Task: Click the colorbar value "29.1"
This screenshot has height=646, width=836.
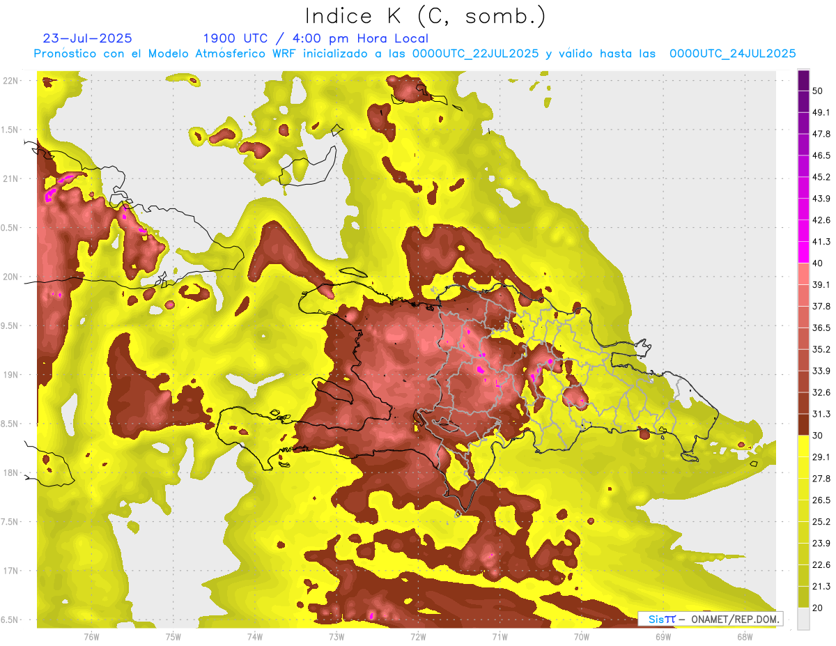Action: point(821,457)
